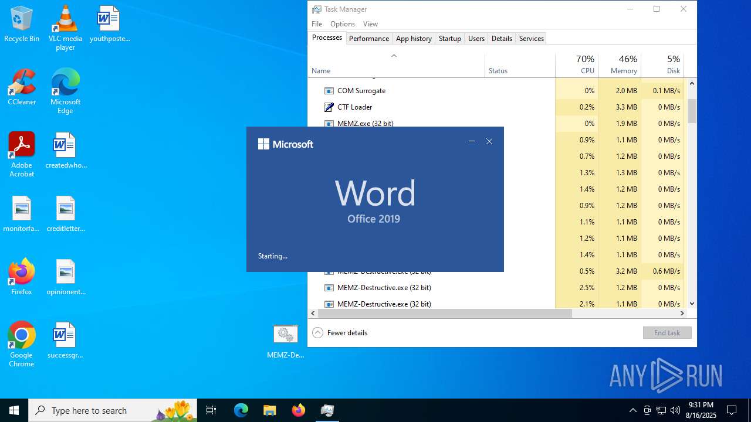Switch to the Performance tab
Viewport: 751px width, 422px height.
click(369, 39)
